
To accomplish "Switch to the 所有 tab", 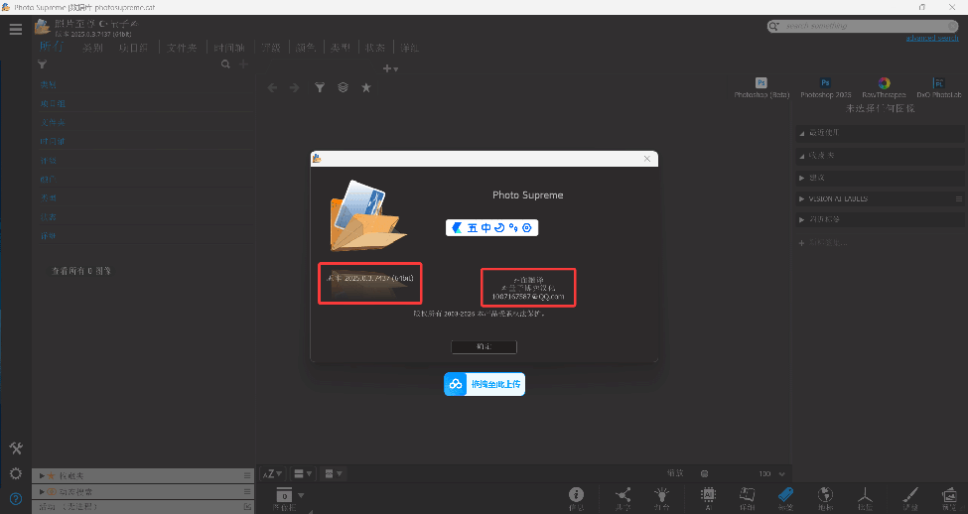I will (x=52, y=47).
